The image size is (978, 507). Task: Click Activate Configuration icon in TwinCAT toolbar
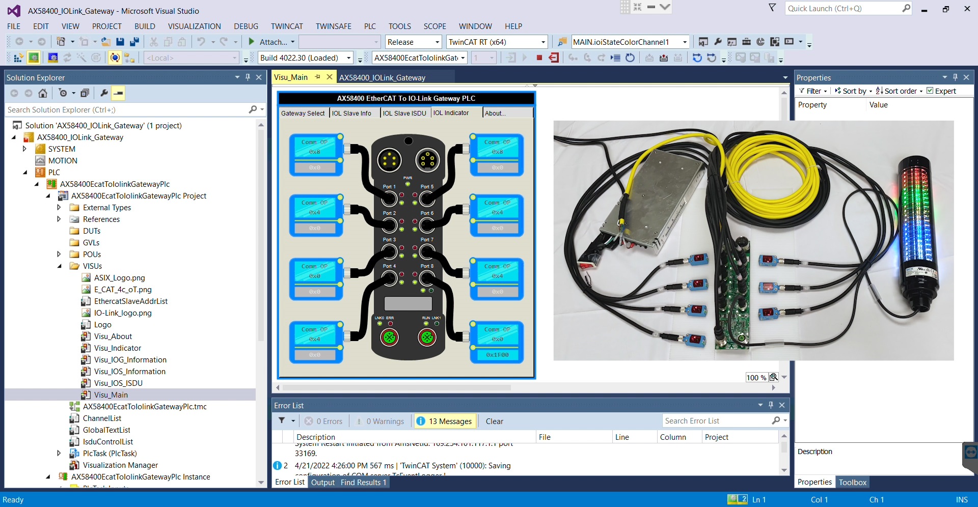tap(18, 58)
